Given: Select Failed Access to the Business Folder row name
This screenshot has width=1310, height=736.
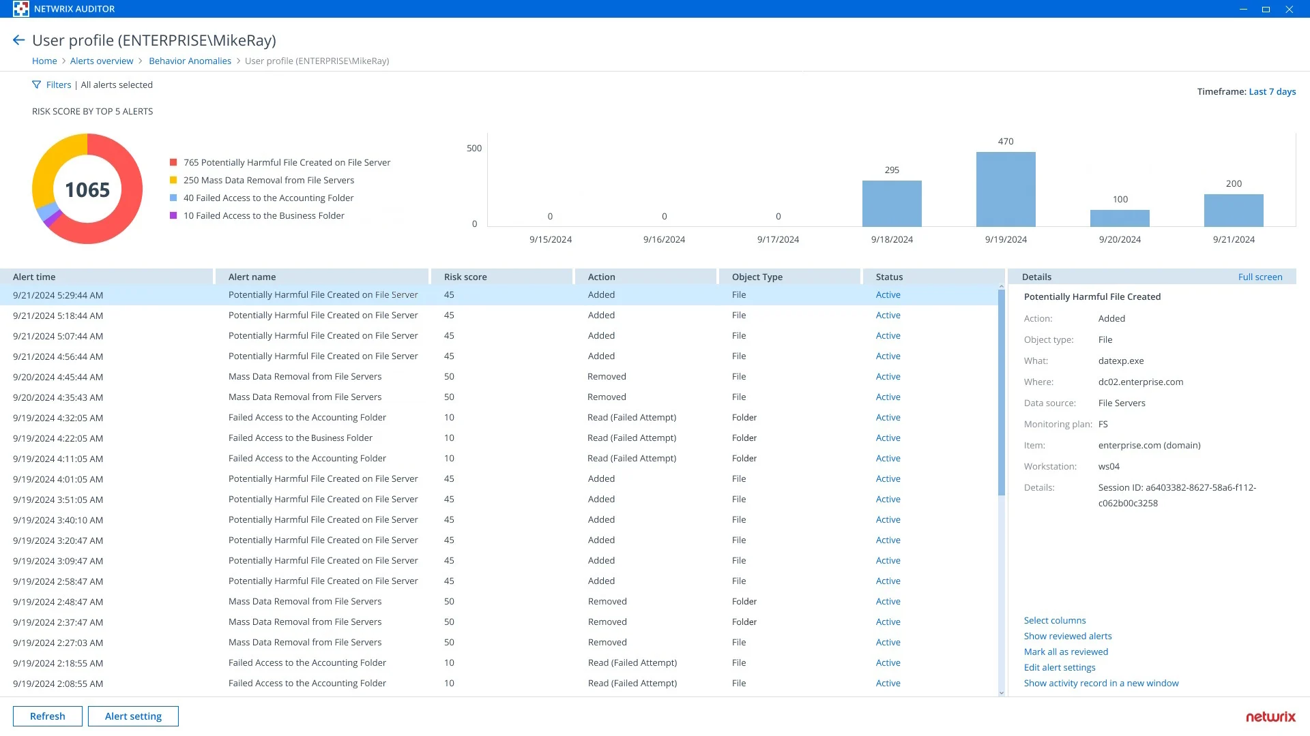Looking at the screenshot, I should [300, 438].
